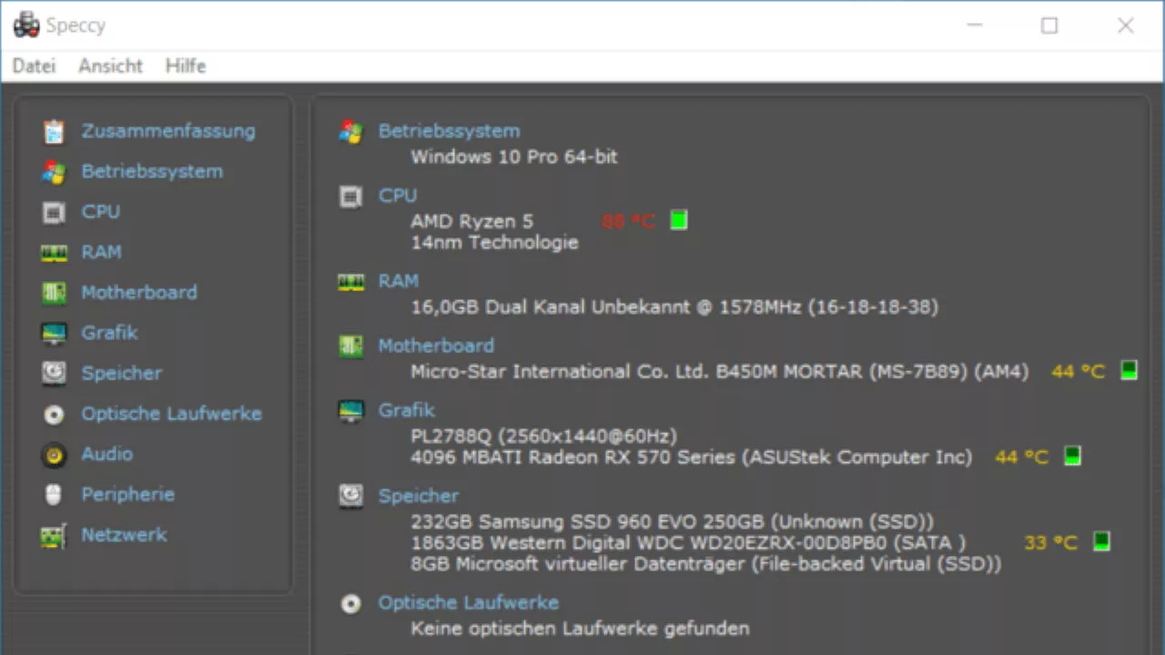
Task: Click the Motherboard icon in sidebar
Action: [x=54, y=293]
